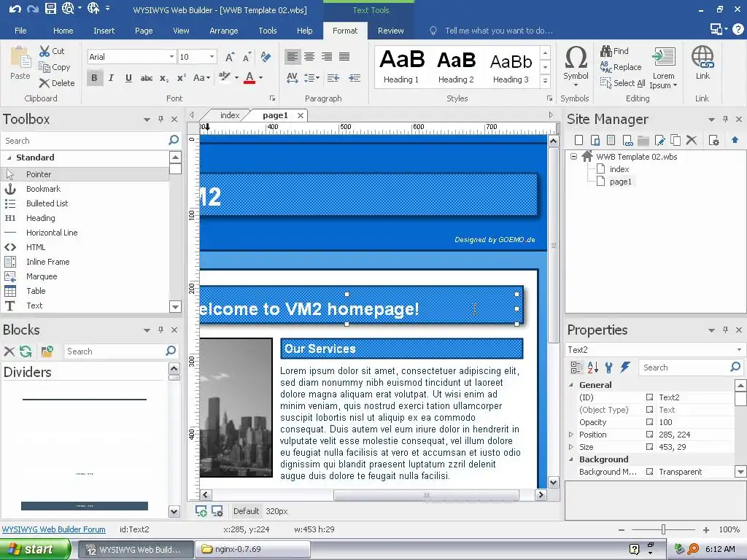Insert a Symbol with omega icon

coord(576,58)
